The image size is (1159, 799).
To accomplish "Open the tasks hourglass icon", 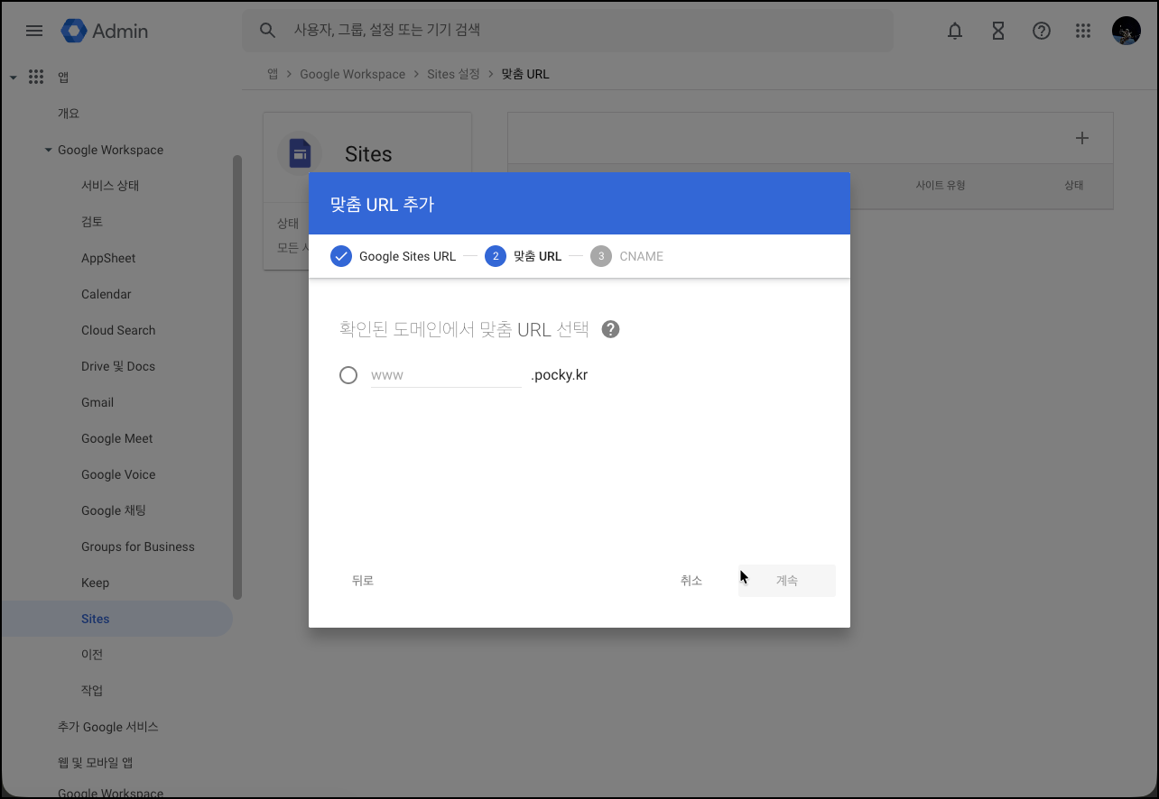I will [998, 31].
